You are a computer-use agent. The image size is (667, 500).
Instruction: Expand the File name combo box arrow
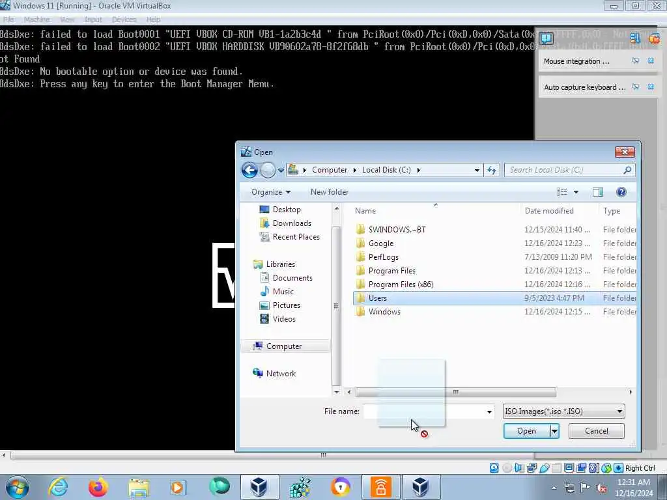[x=489, y=411]
